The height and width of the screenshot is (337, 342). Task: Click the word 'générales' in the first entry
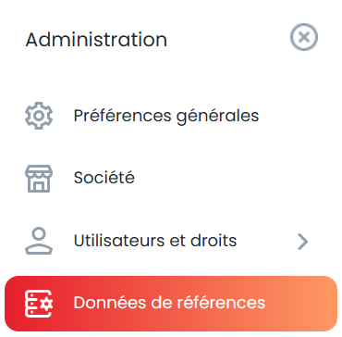[x=217, y=117]
